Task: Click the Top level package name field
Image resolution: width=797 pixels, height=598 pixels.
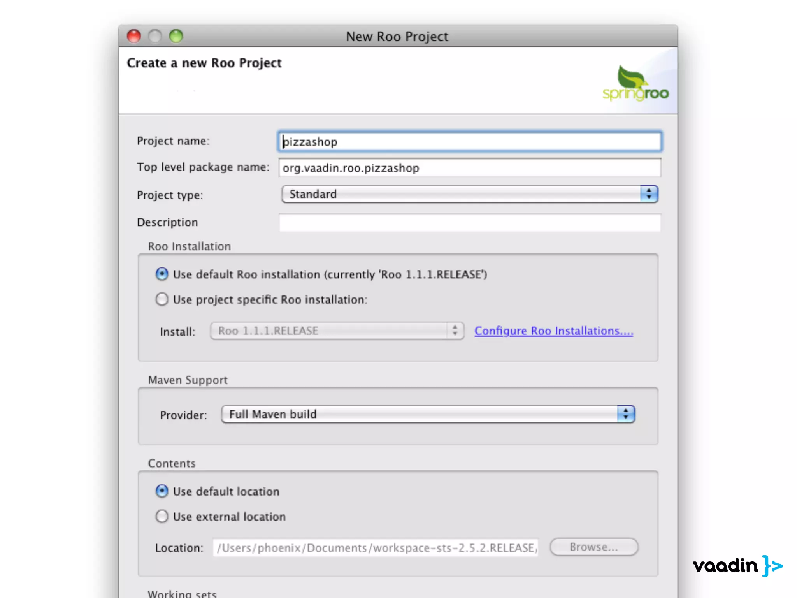Action: pyautogui.click(x=469, y=168)
